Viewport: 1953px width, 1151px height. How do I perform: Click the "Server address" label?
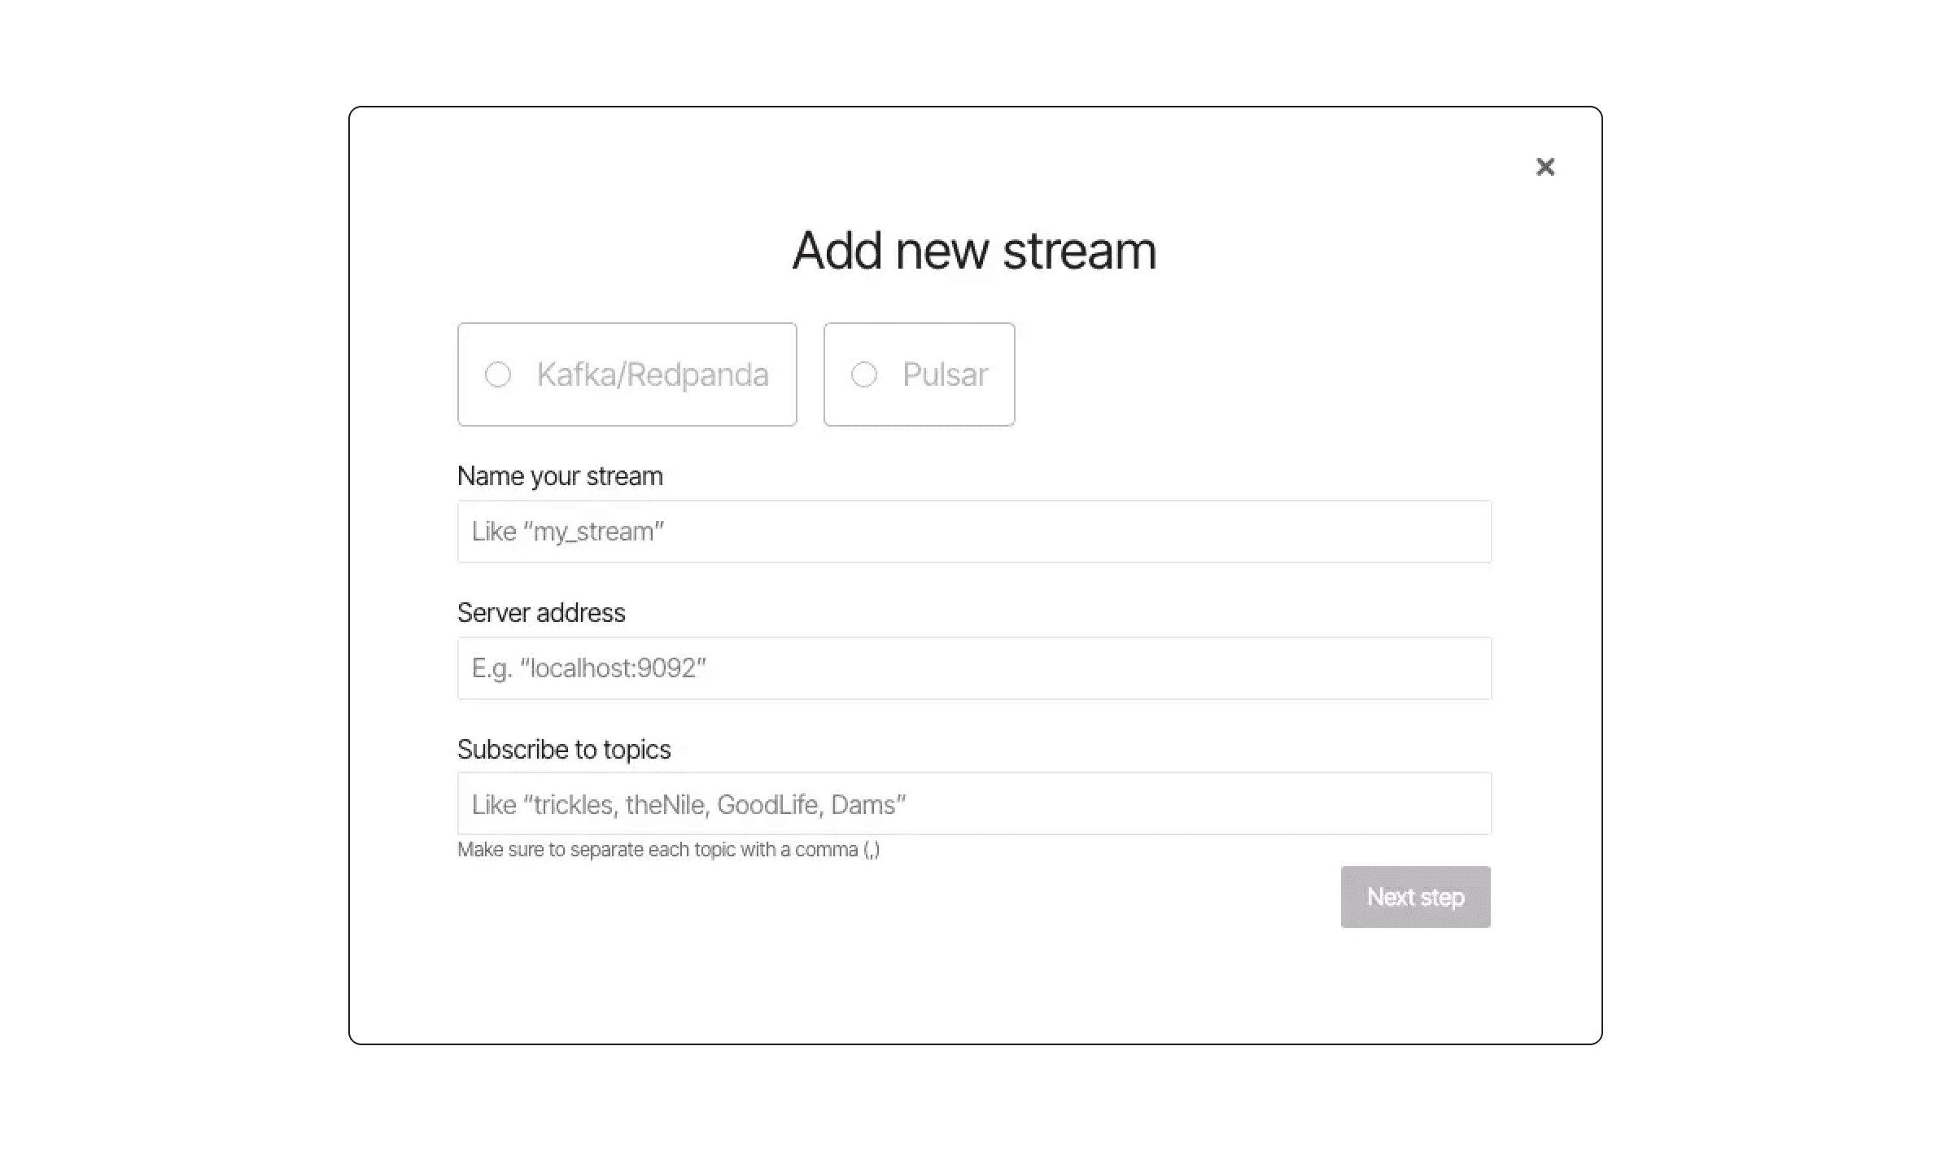[x=541, y=613]
